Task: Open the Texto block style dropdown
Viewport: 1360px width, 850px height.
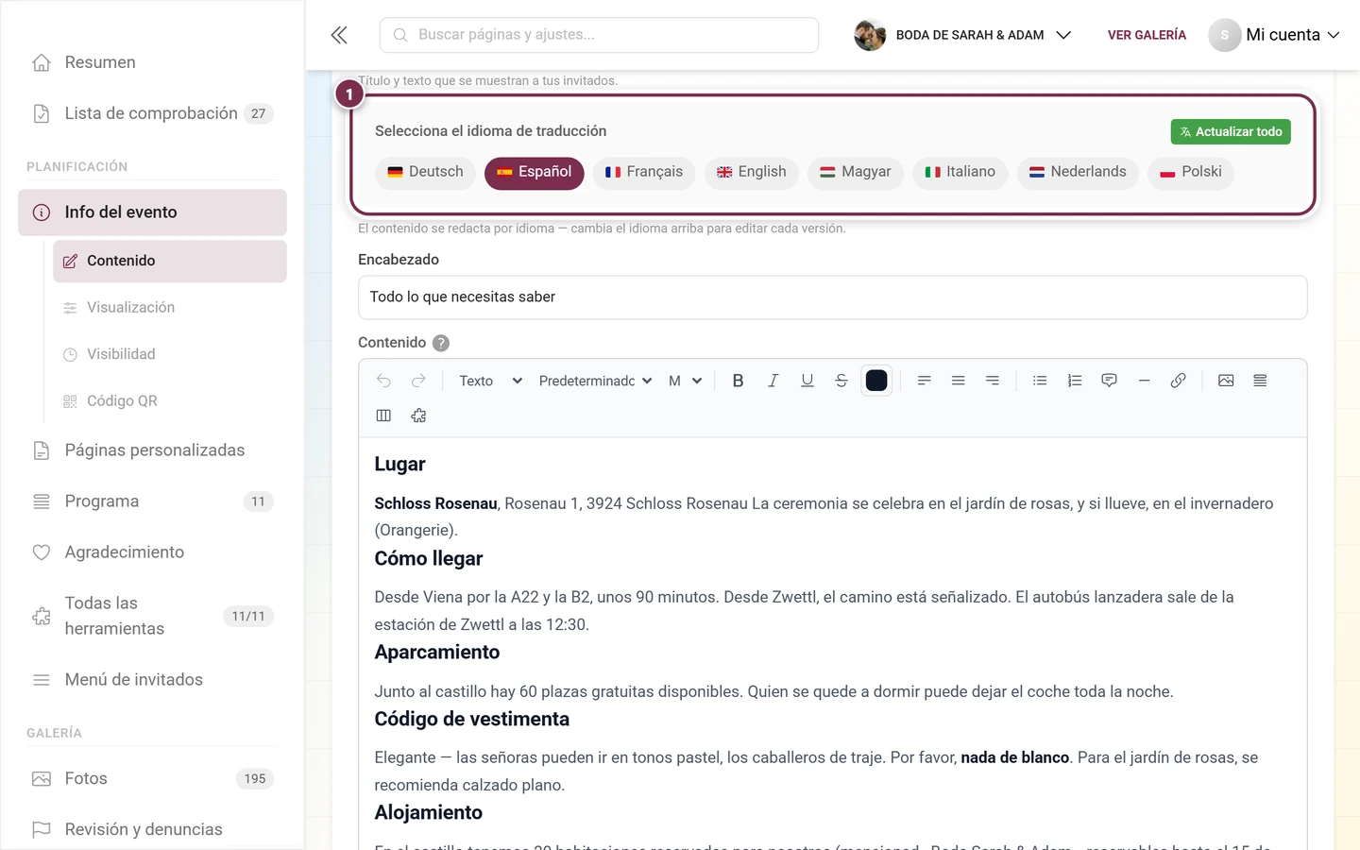Action: pos(490,381)
